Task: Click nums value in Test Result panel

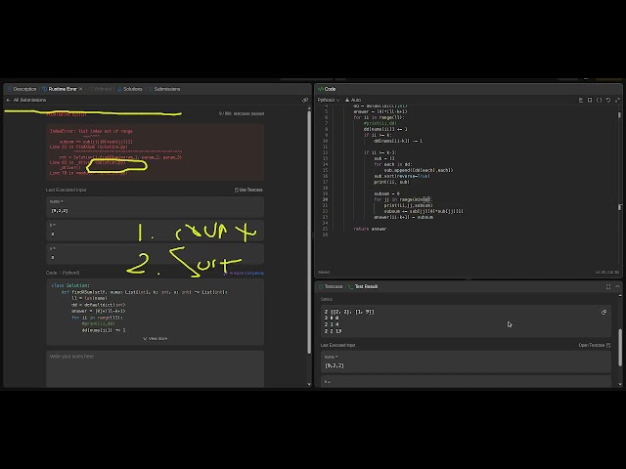Action: click(x=335, y=365)
